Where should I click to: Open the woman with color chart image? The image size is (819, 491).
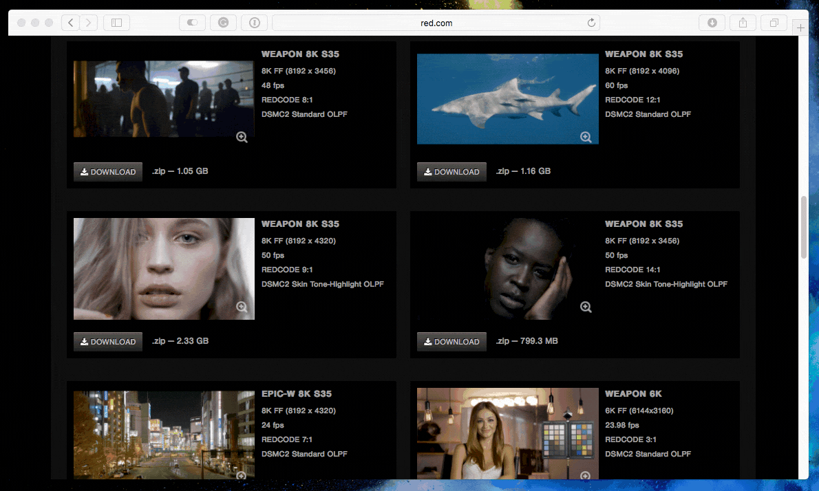[508, 434]
